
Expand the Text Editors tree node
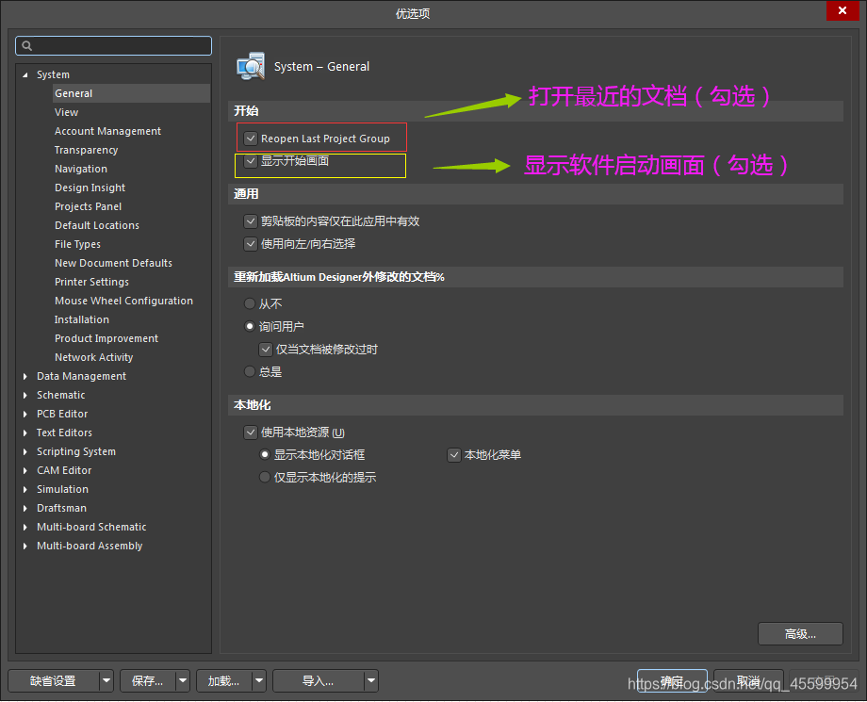(25, 433)
